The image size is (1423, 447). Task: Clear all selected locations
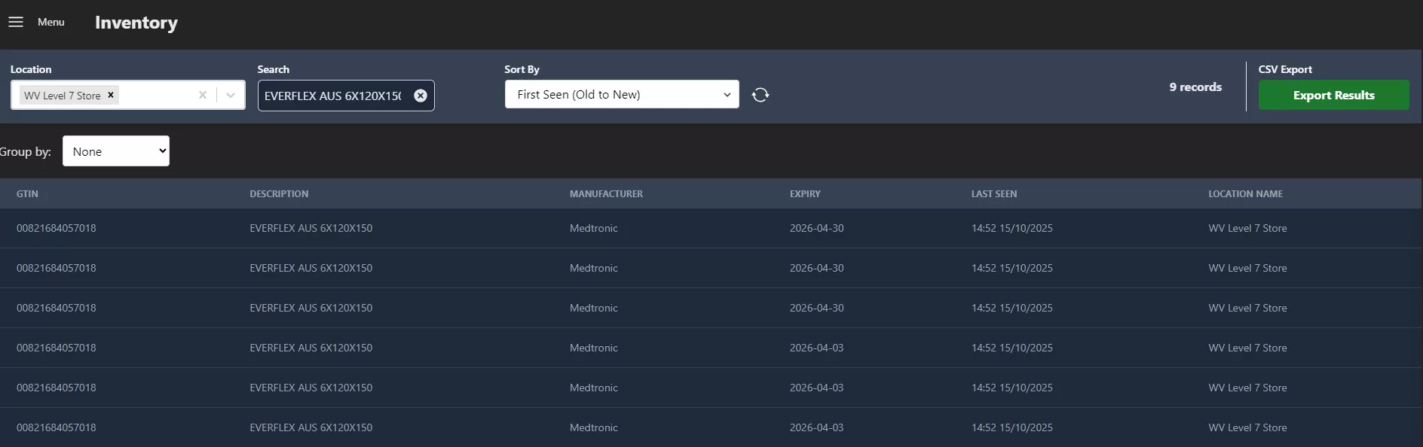click(202, 95)
